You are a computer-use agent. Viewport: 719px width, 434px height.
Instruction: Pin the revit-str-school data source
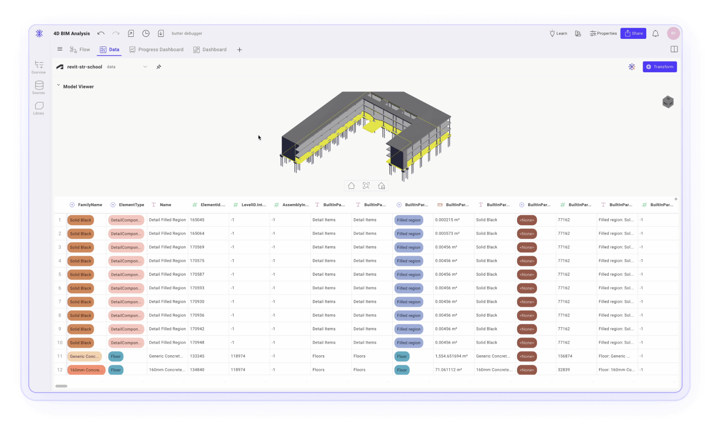pos(159,66)
